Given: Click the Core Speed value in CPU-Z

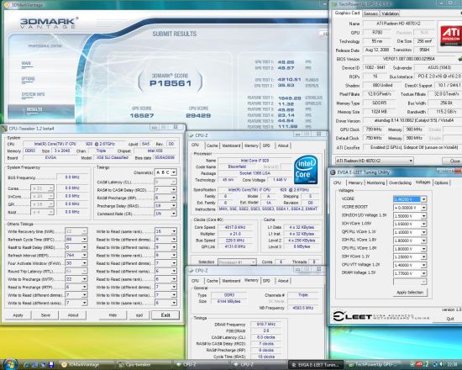Looking at the screenshot, I should tap(235, 227).
